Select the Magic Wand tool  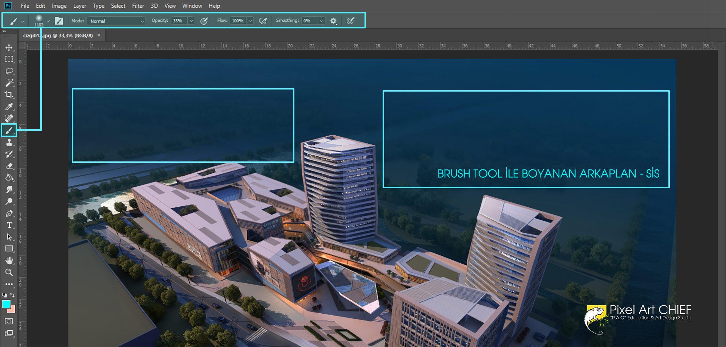9,83
